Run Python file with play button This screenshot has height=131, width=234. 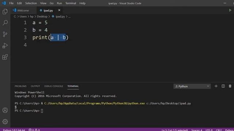pos(230,10)
